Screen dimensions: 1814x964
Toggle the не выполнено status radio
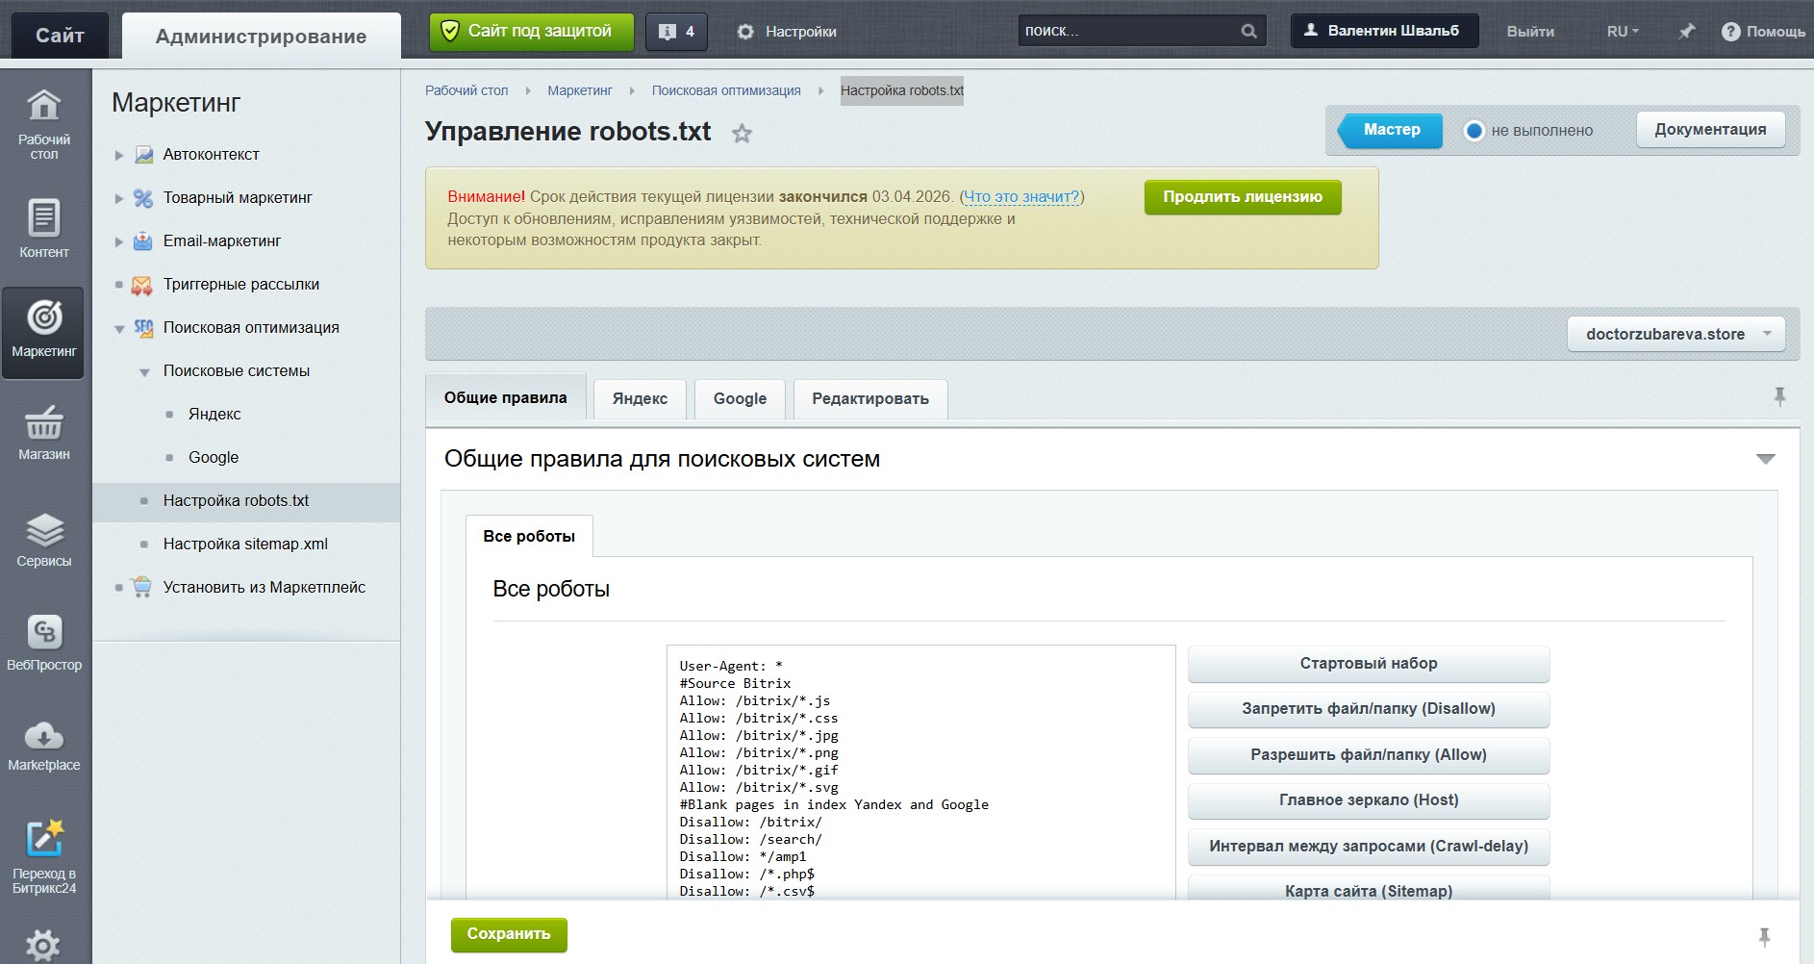click(x=1474, y=130)
